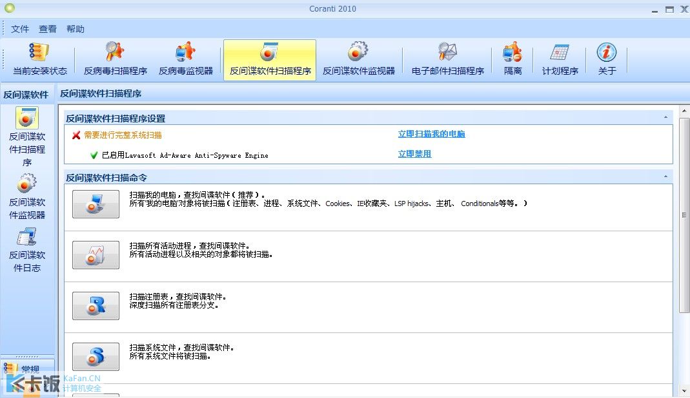Collapse the 反间谍软件扫描命令 section

point(665,176)
